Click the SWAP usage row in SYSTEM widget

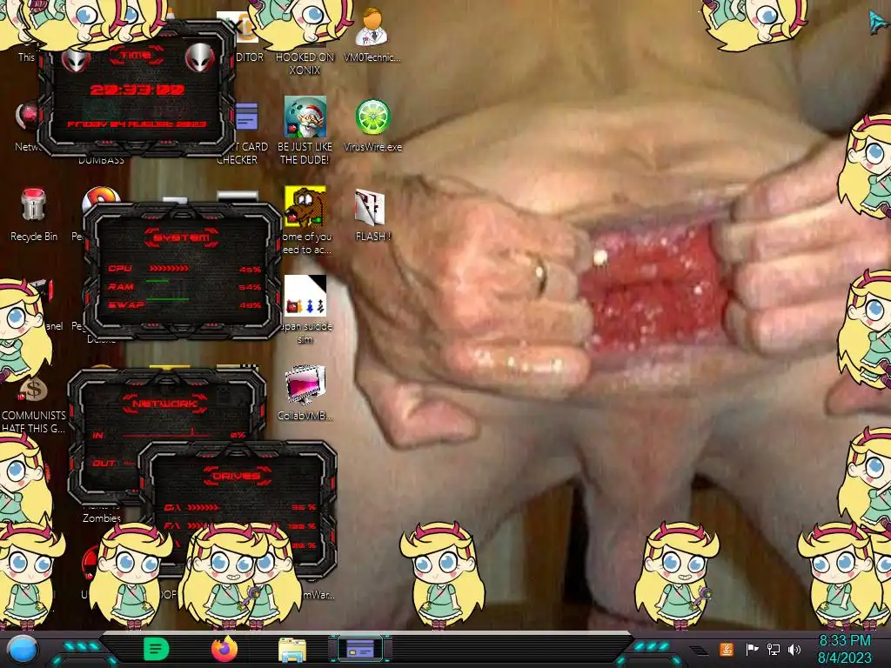[x=184, y=304]
